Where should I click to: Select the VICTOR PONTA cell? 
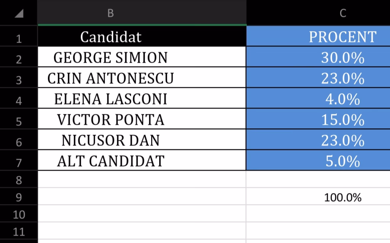110,120
